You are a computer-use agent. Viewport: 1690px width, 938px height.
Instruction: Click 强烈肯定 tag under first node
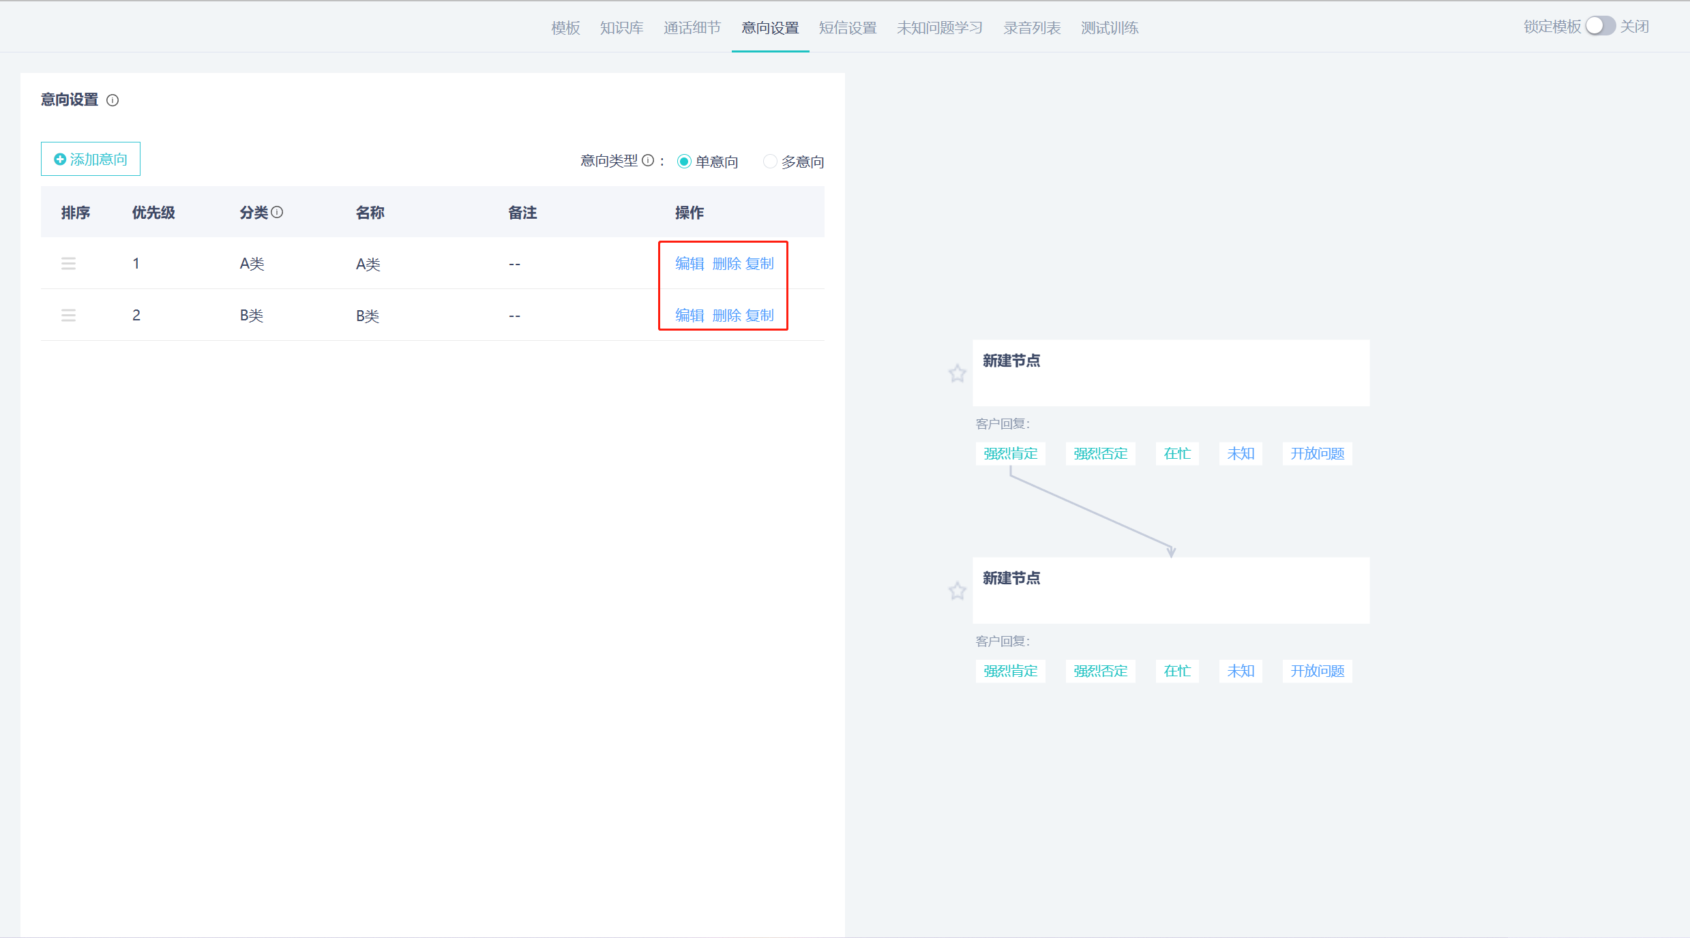pos(1010,454)
